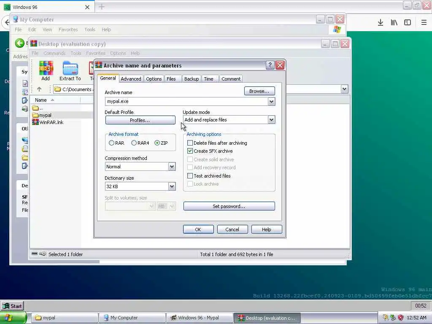
Task: Switch to the General tab
Action: pos(108,78)
